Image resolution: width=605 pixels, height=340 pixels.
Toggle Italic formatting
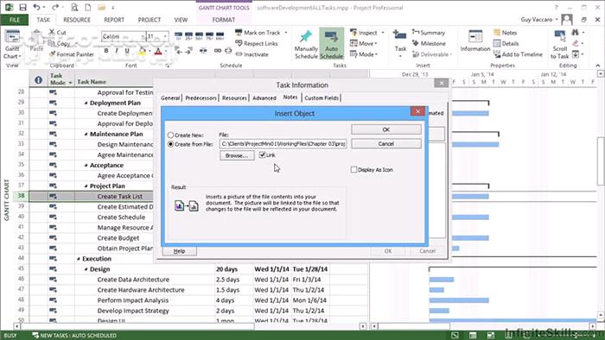point(117,51)
